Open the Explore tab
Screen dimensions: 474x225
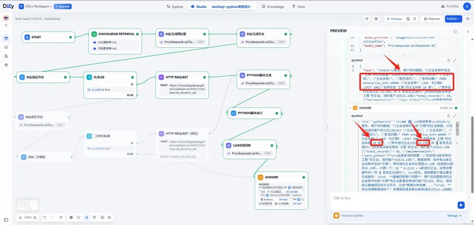click(175, 7)
